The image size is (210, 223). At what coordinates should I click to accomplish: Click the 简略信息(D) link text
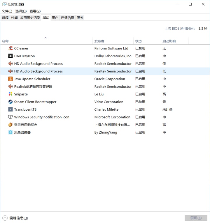19,218
